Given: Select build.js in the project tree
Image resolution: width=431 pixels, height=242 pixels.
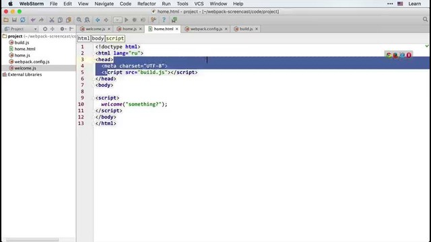Looking at the screenshot, I should [x=22, y=42].
